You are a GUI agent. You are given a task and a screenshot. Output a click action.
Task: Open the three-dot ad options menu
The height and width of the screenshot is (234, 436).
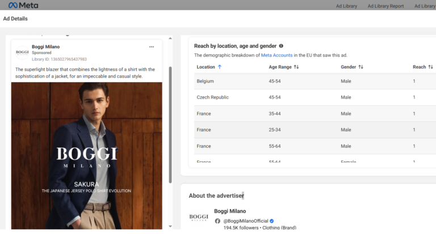click(x=152, y=47)
